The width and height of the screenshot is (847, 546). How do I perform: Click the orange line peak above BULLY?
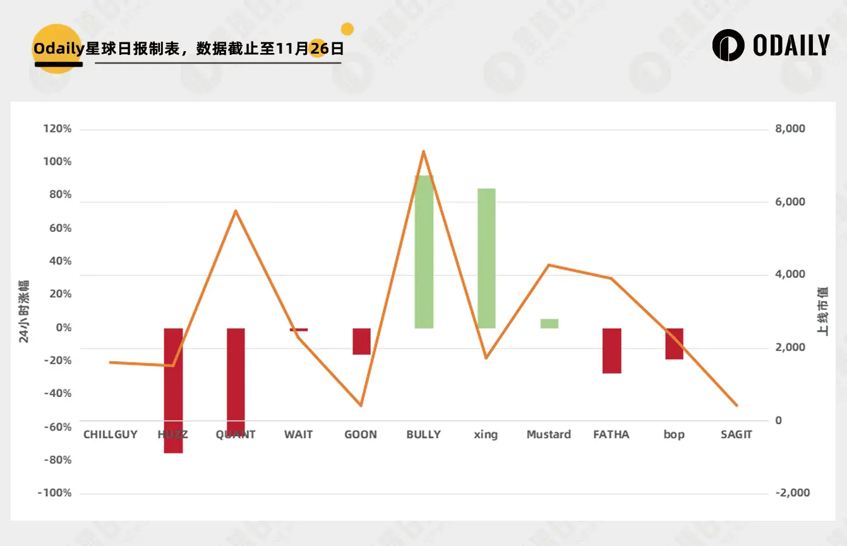[424, 151]
